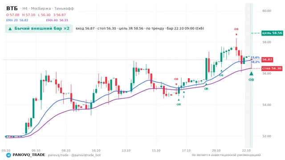Click the 23,6% Fibonacci level label
The width and height of the screenshot is (285, 160).
pos(255,57)
